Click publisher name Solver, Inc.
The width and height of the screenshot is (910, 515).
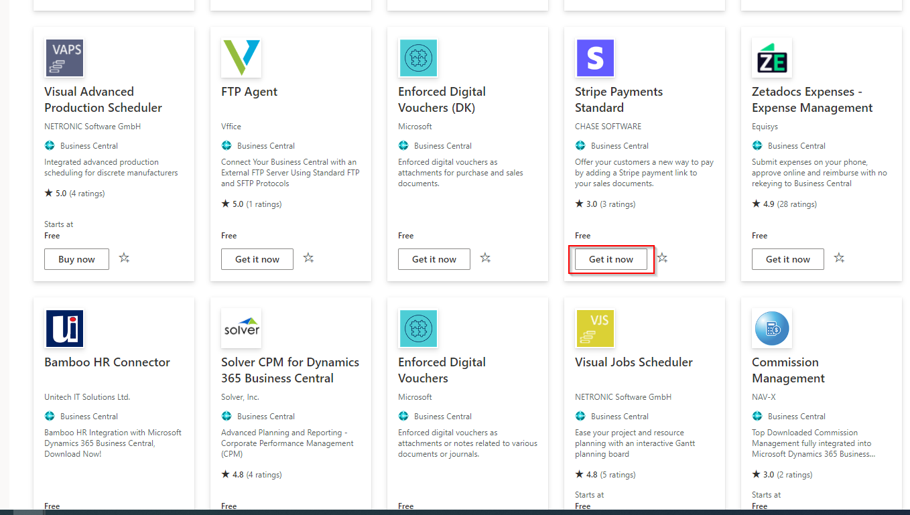coord(240,397)
